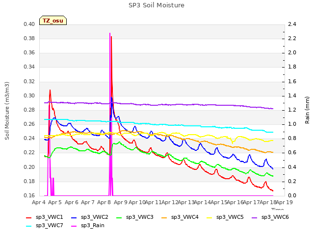Click the 0.16 left axis tick label

click(29, 195)
